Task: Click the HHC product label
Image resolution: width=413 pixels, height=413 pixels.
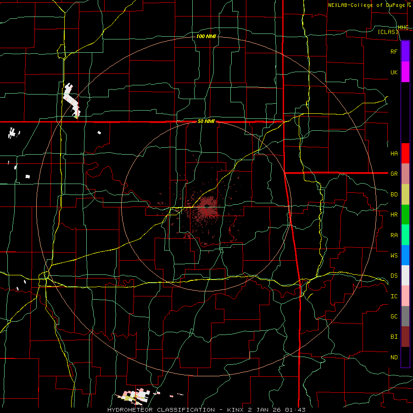Action: point(403,28)
